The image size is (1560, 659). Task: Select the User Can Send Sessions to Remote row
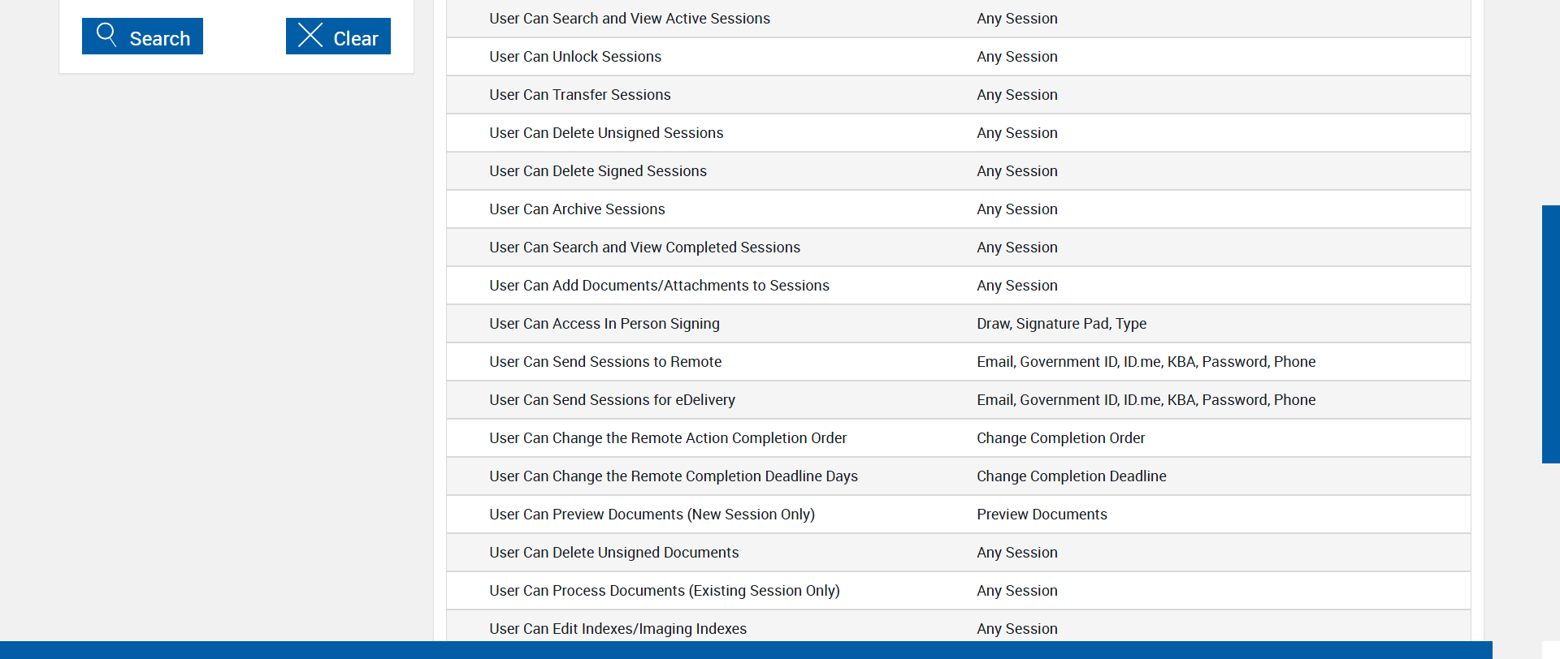tap(605, 362)
